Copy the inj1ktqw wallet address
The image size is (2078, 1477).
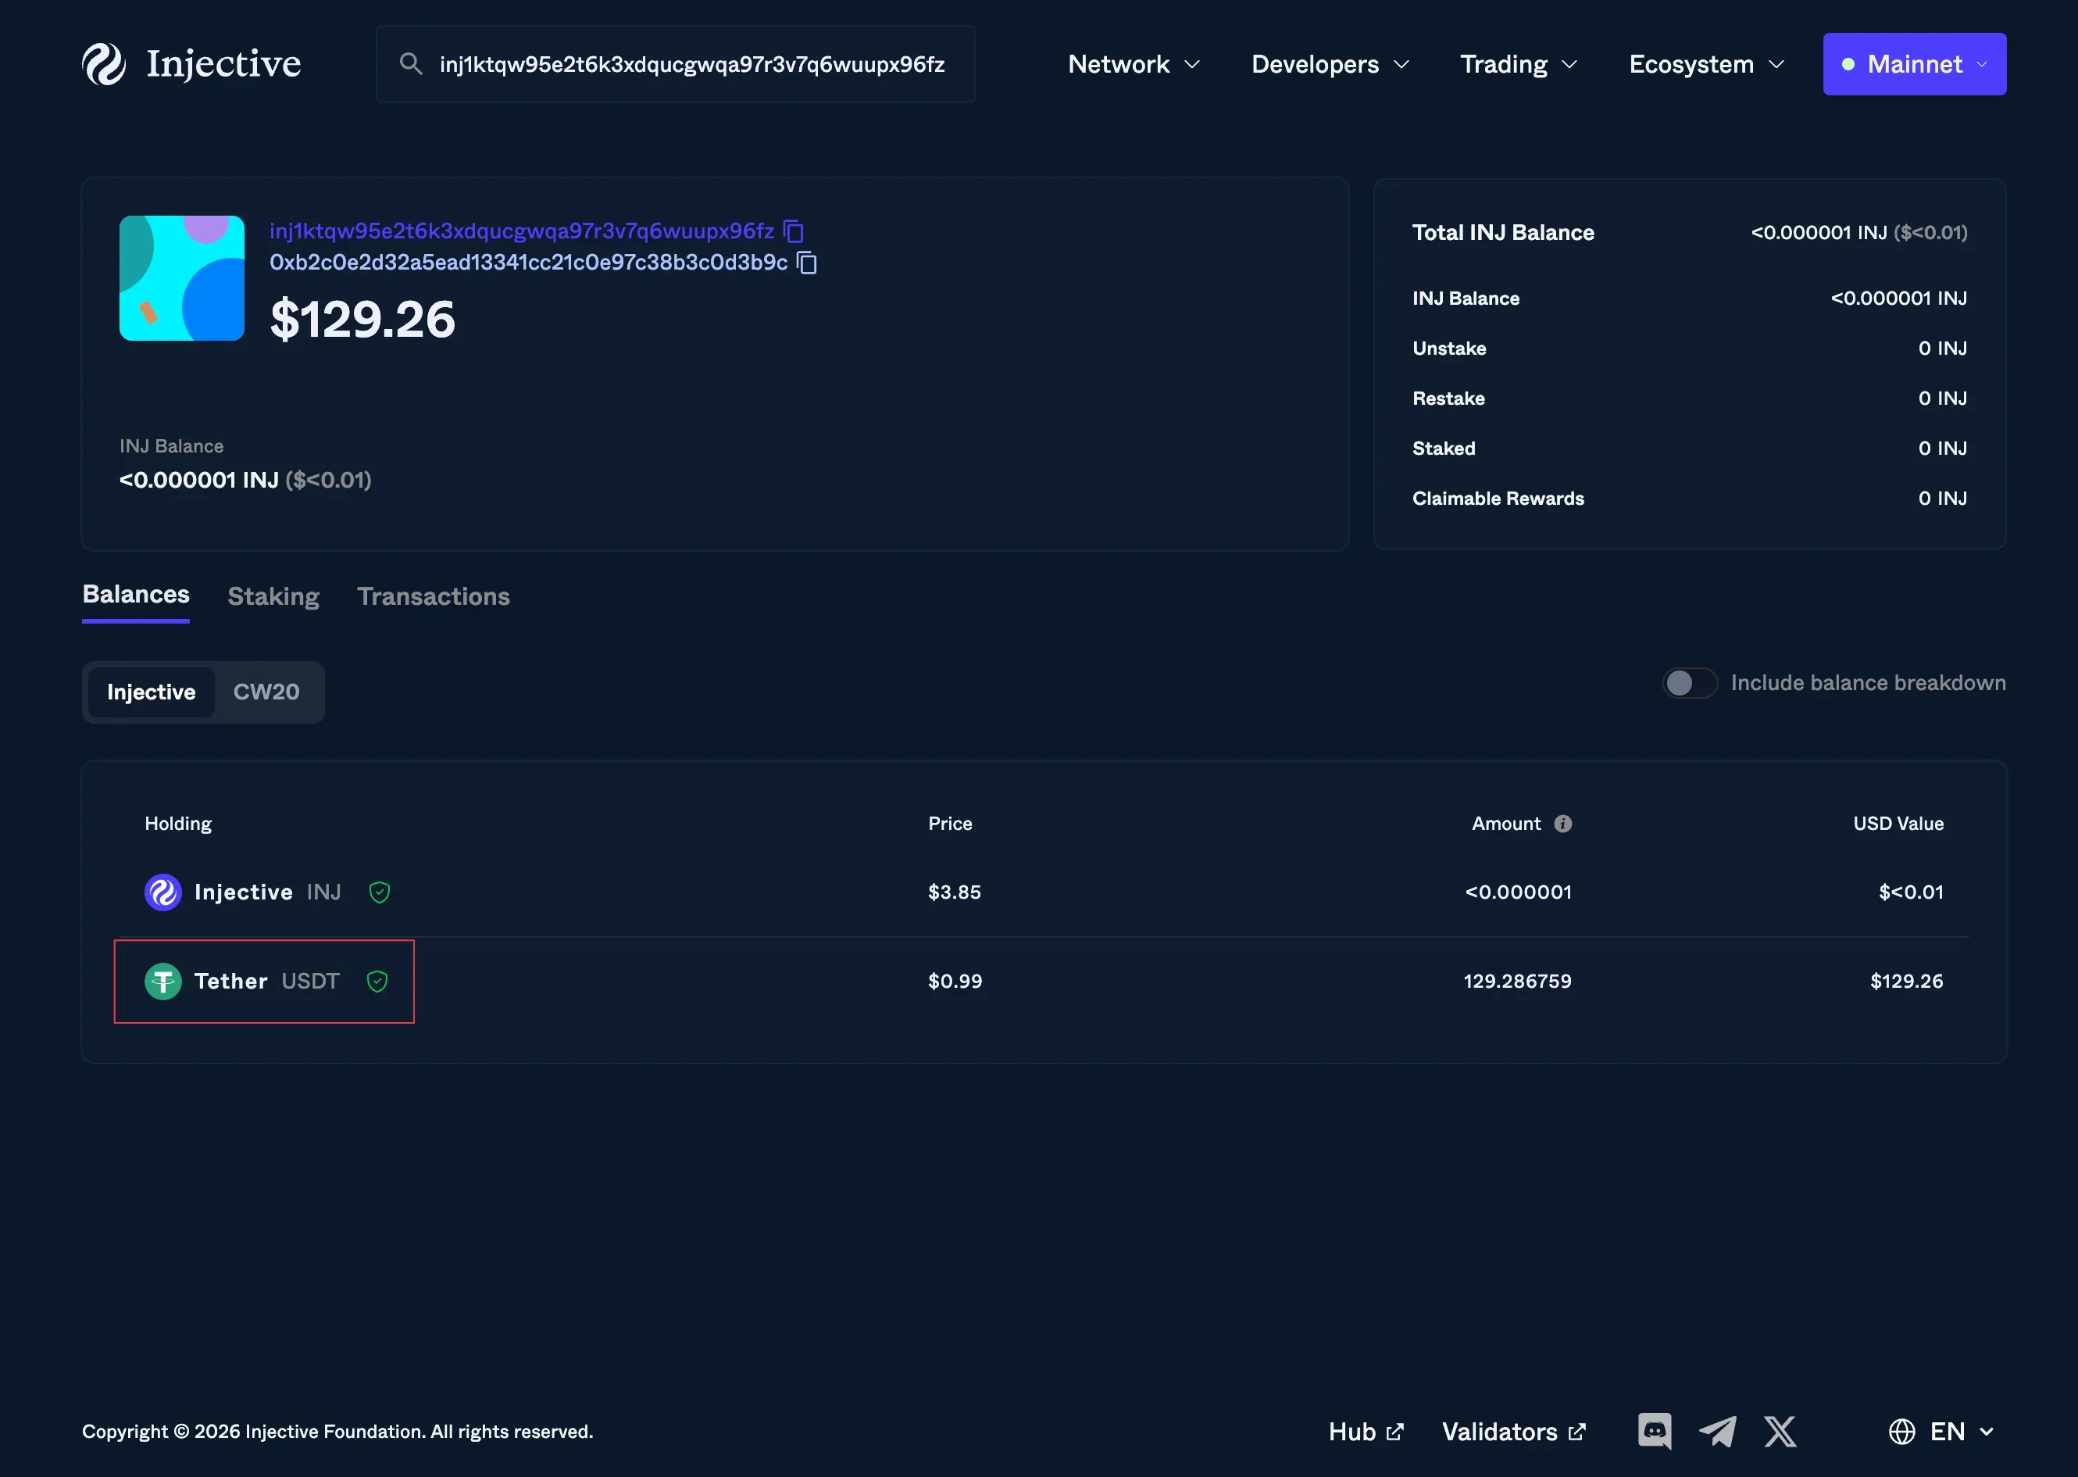pyautogui.click(x=794, y=231)
